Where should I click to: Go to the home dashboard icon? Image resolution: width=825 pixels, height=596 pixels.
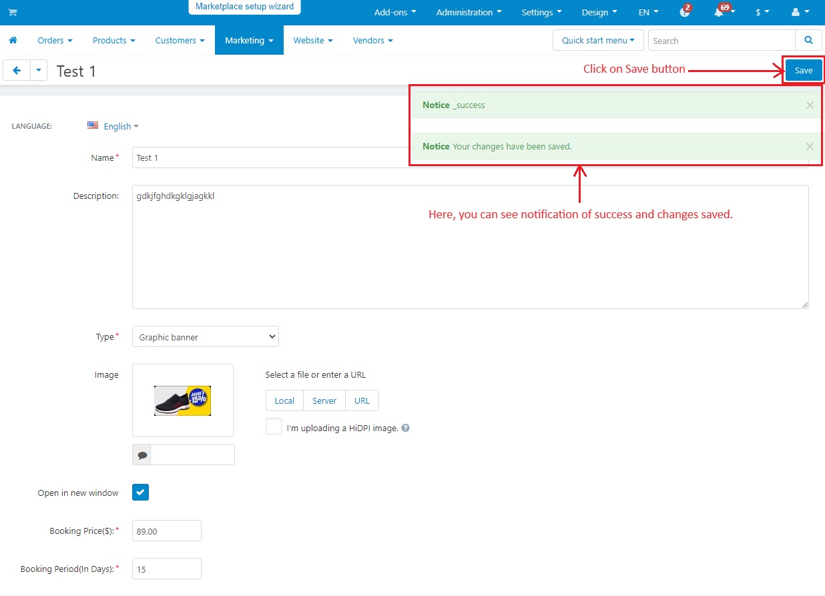click(x=13, y=41)
